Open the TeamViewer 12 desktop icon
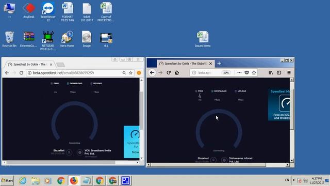Image resolution: width=330 pixels, height=186 pixels. click(x=48, y=11)
